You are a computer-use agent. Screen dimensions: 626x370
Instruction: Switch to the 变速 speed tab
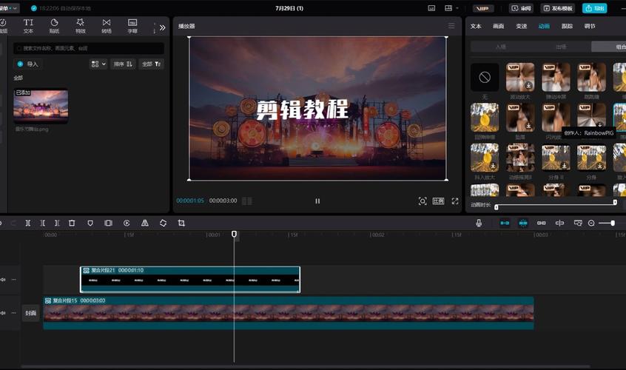(522, 26)
